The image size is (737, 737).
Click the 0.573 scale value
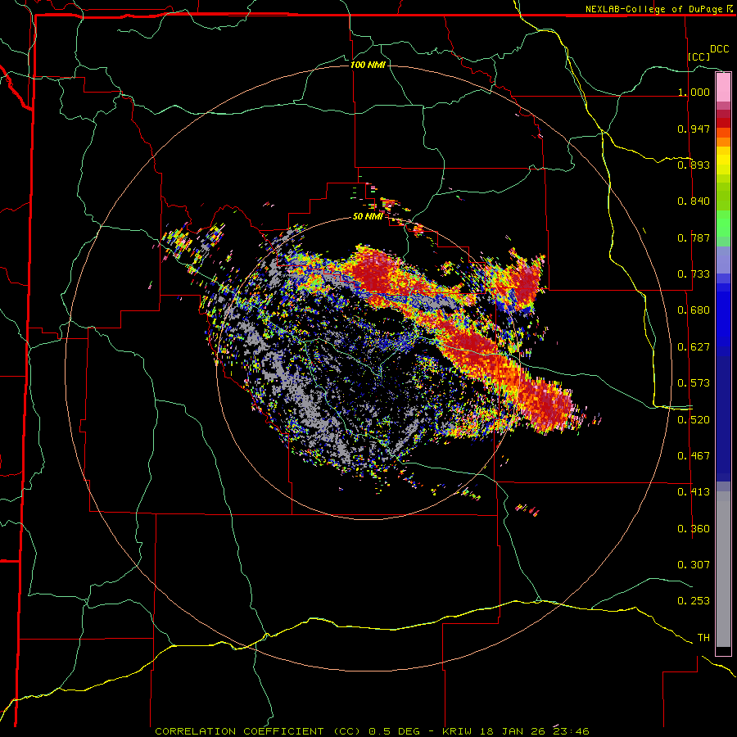[x=694, y=383]
